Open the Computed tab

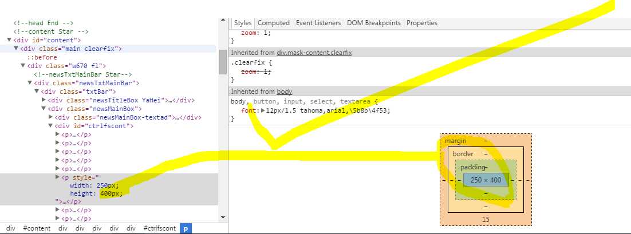tap(274, 23)
